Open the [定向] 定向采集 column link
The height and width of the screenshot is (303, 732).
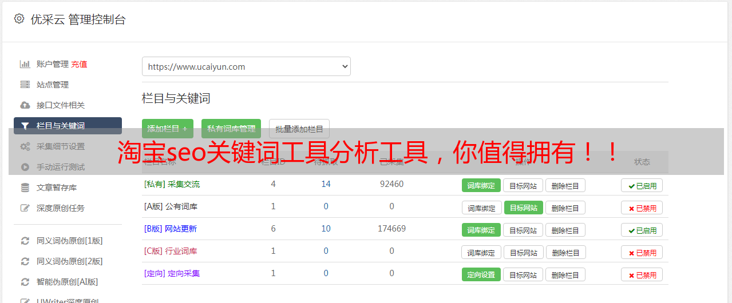point(172,273)
